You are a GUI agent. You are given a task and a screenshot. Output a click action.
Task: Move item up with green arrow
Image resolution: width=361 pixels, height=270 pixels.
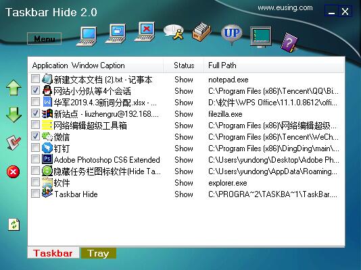pos(14,88)
